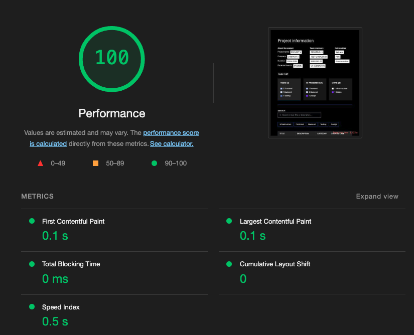Click the orange square 50–89 legend icon
Image resolution: width=414 pixels, height=335 pixels.
pos(95,163)
